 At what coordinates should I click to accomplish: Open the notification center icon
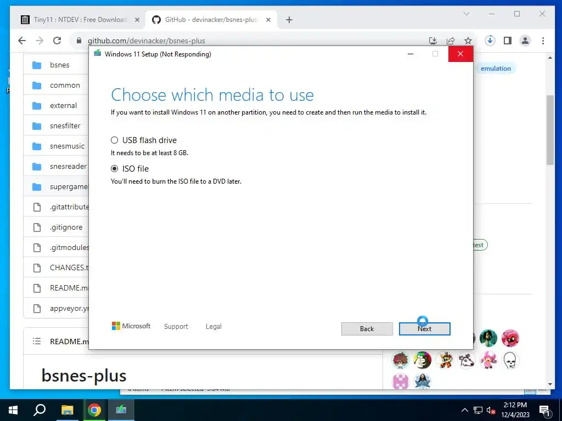click(x=544, y=411)
